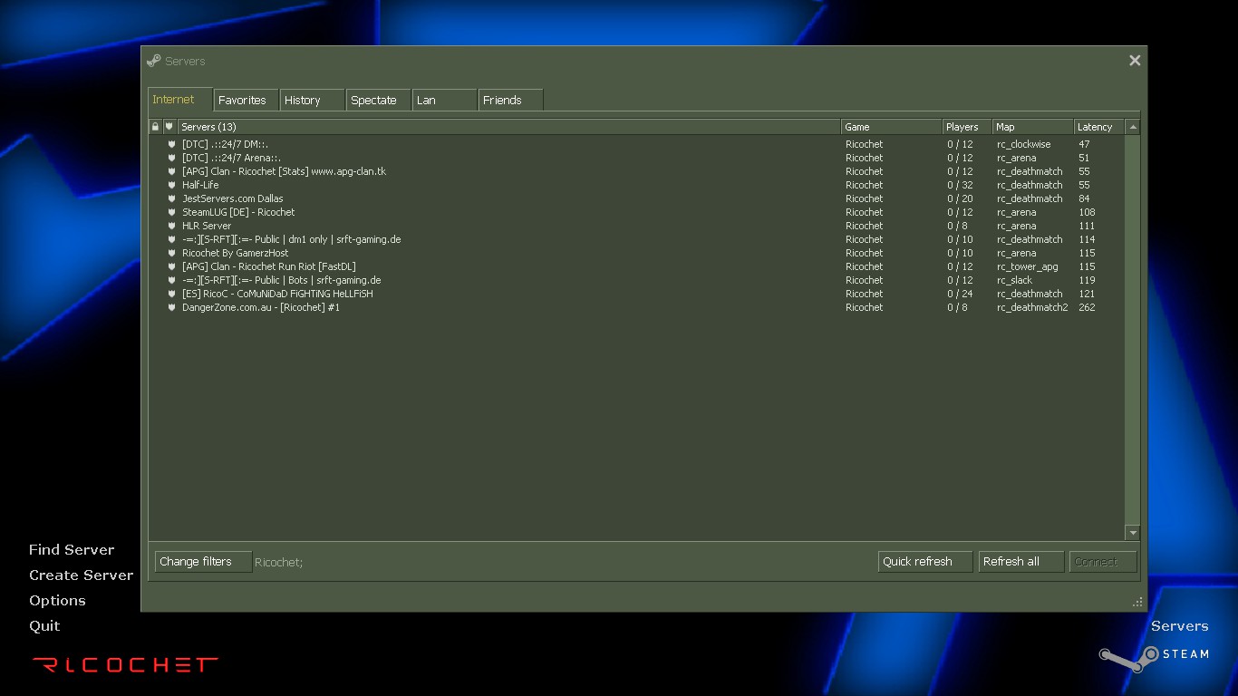Click the secure shield icon for [DTC] .::24/7 DM::. server
This screenshot has width=1238, height=696.
click(170, 144)
